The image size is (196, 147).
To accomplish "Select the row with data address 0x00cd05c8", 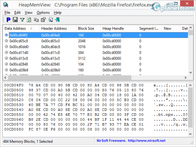I will coord(95,41).
